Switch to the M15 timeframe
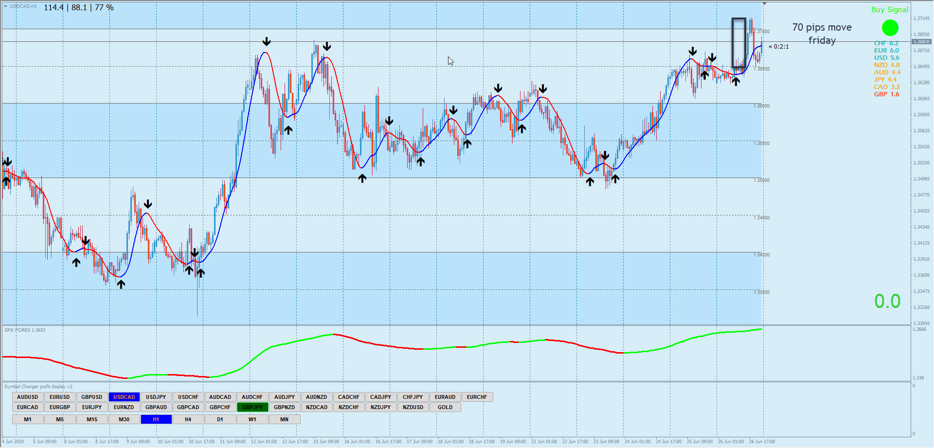This screenshot has width=934, height=448. pos(92,419)
